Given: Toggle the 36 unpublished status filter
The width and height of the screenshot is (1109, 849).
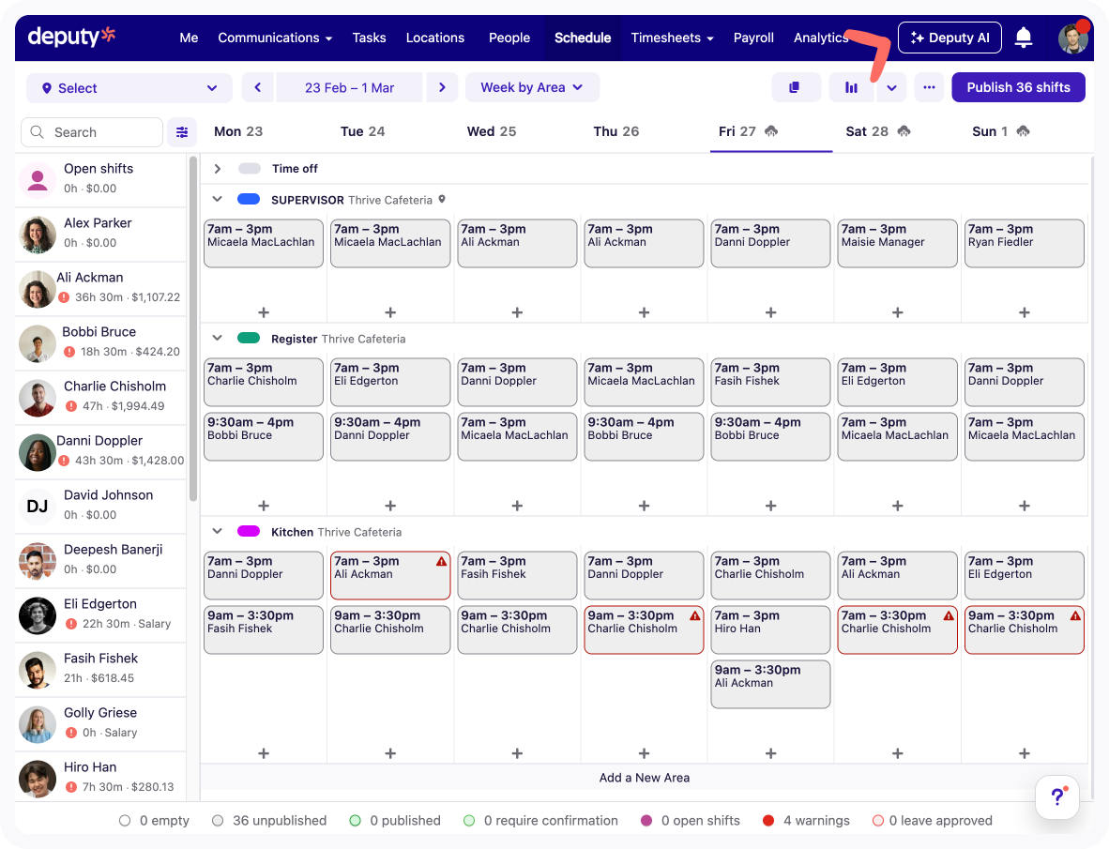Looking at the screenshot, I should (270, 820).
